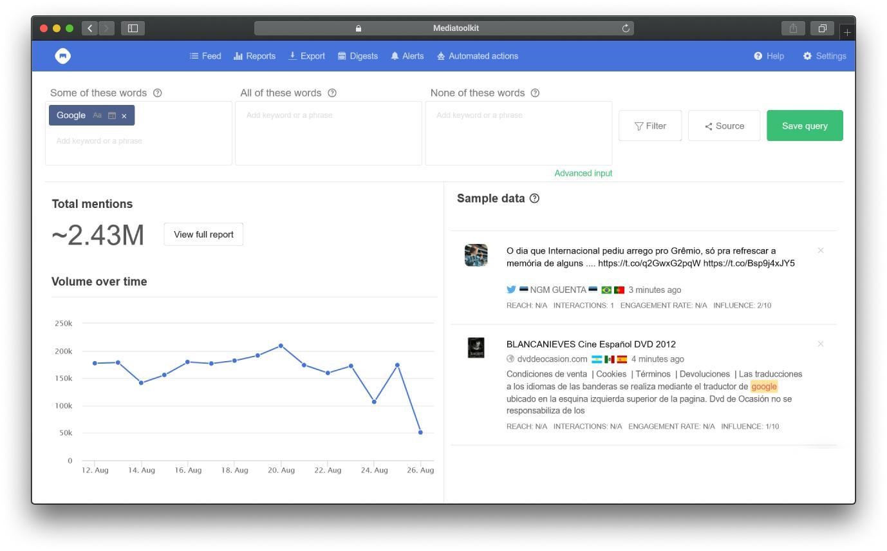Toggle the browser sidebar button
Viewport: 887px width, 551px height.
coord(133,28)
